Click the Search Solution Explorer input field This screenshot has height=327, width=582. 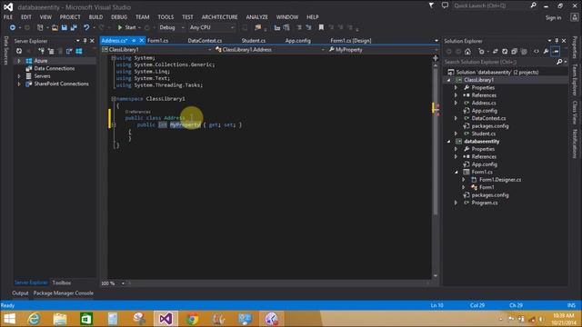[x=499, y=62]
